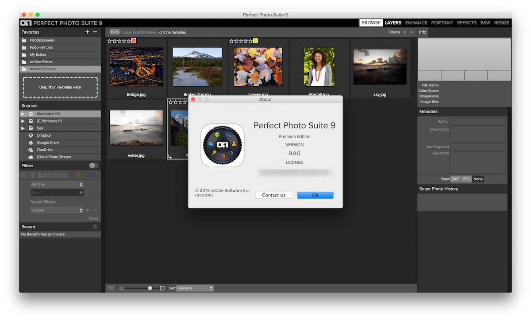Image resolution: width=531 pixels, height=320 pixels.
Task: Switch to the PORTRAIT module
Action: (x=442, y=23)
